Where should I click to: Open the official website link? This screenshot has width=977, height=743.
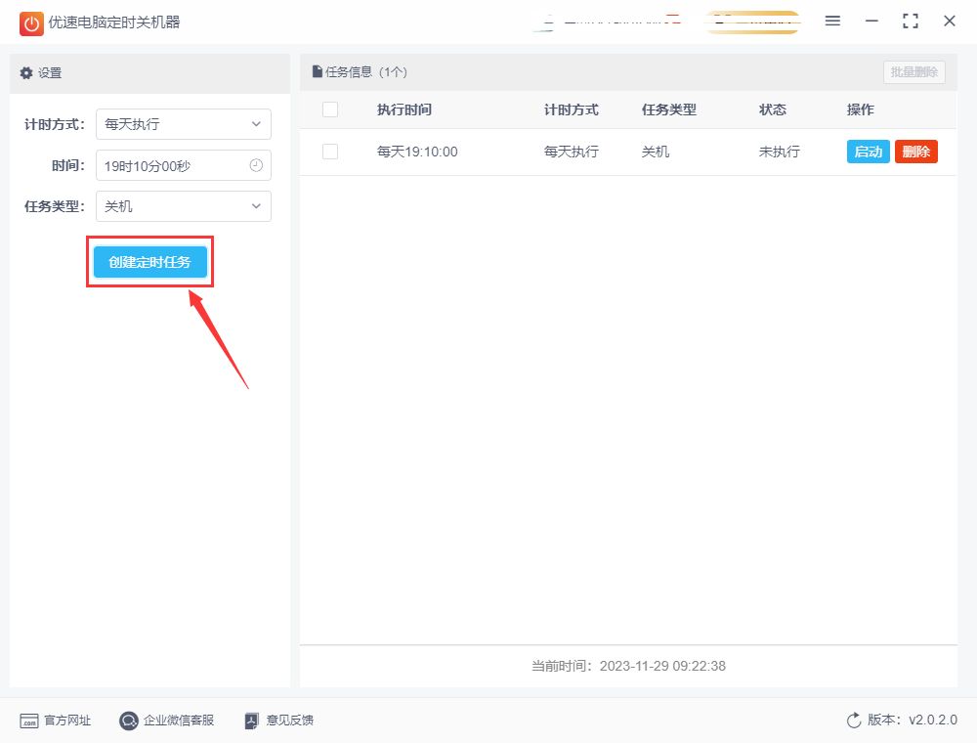point(56,721)
